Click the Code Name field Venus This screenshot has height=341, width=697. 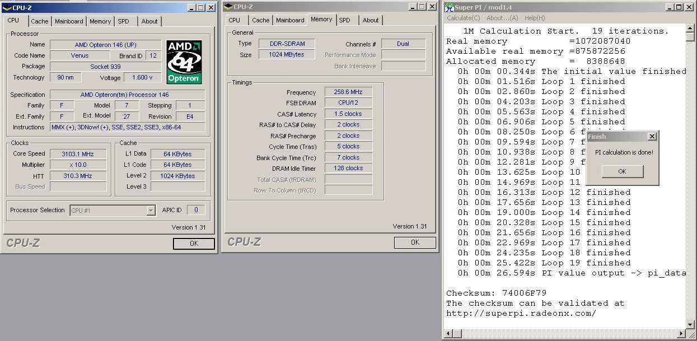(79, 55)
